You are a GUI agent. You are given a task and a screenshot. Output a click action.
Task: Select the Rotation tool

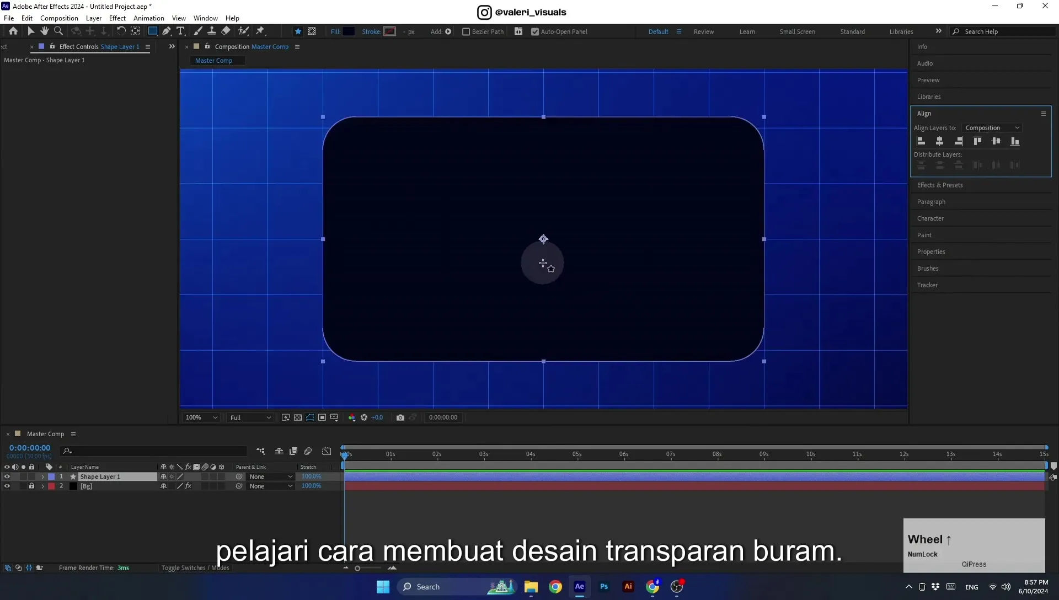pyautogui.click(x=121, y=31)
